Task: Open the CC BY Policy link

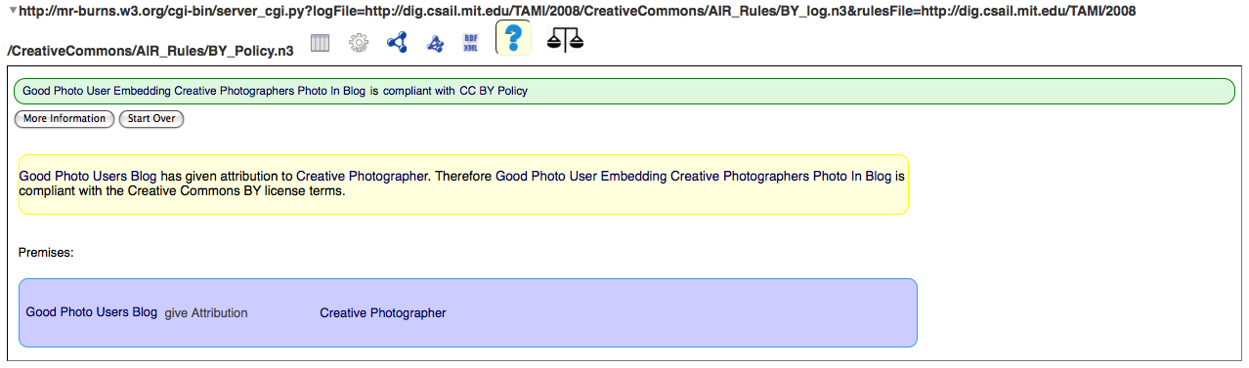Action: pyautogui.click(x=494, y=91)
